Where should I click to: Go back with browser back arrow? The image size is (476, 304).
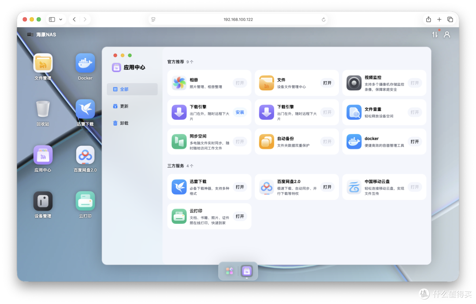point(74,19)
